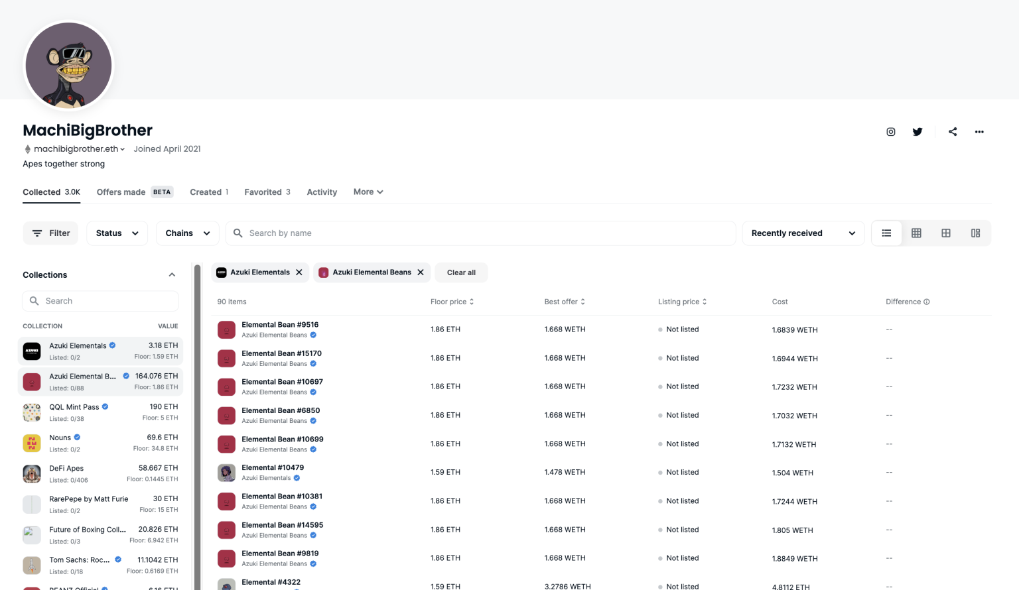Switch to large grid view icon

click(946, 233)
